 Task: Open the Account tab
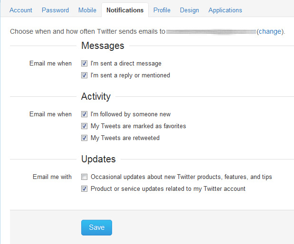click(21, 10)
